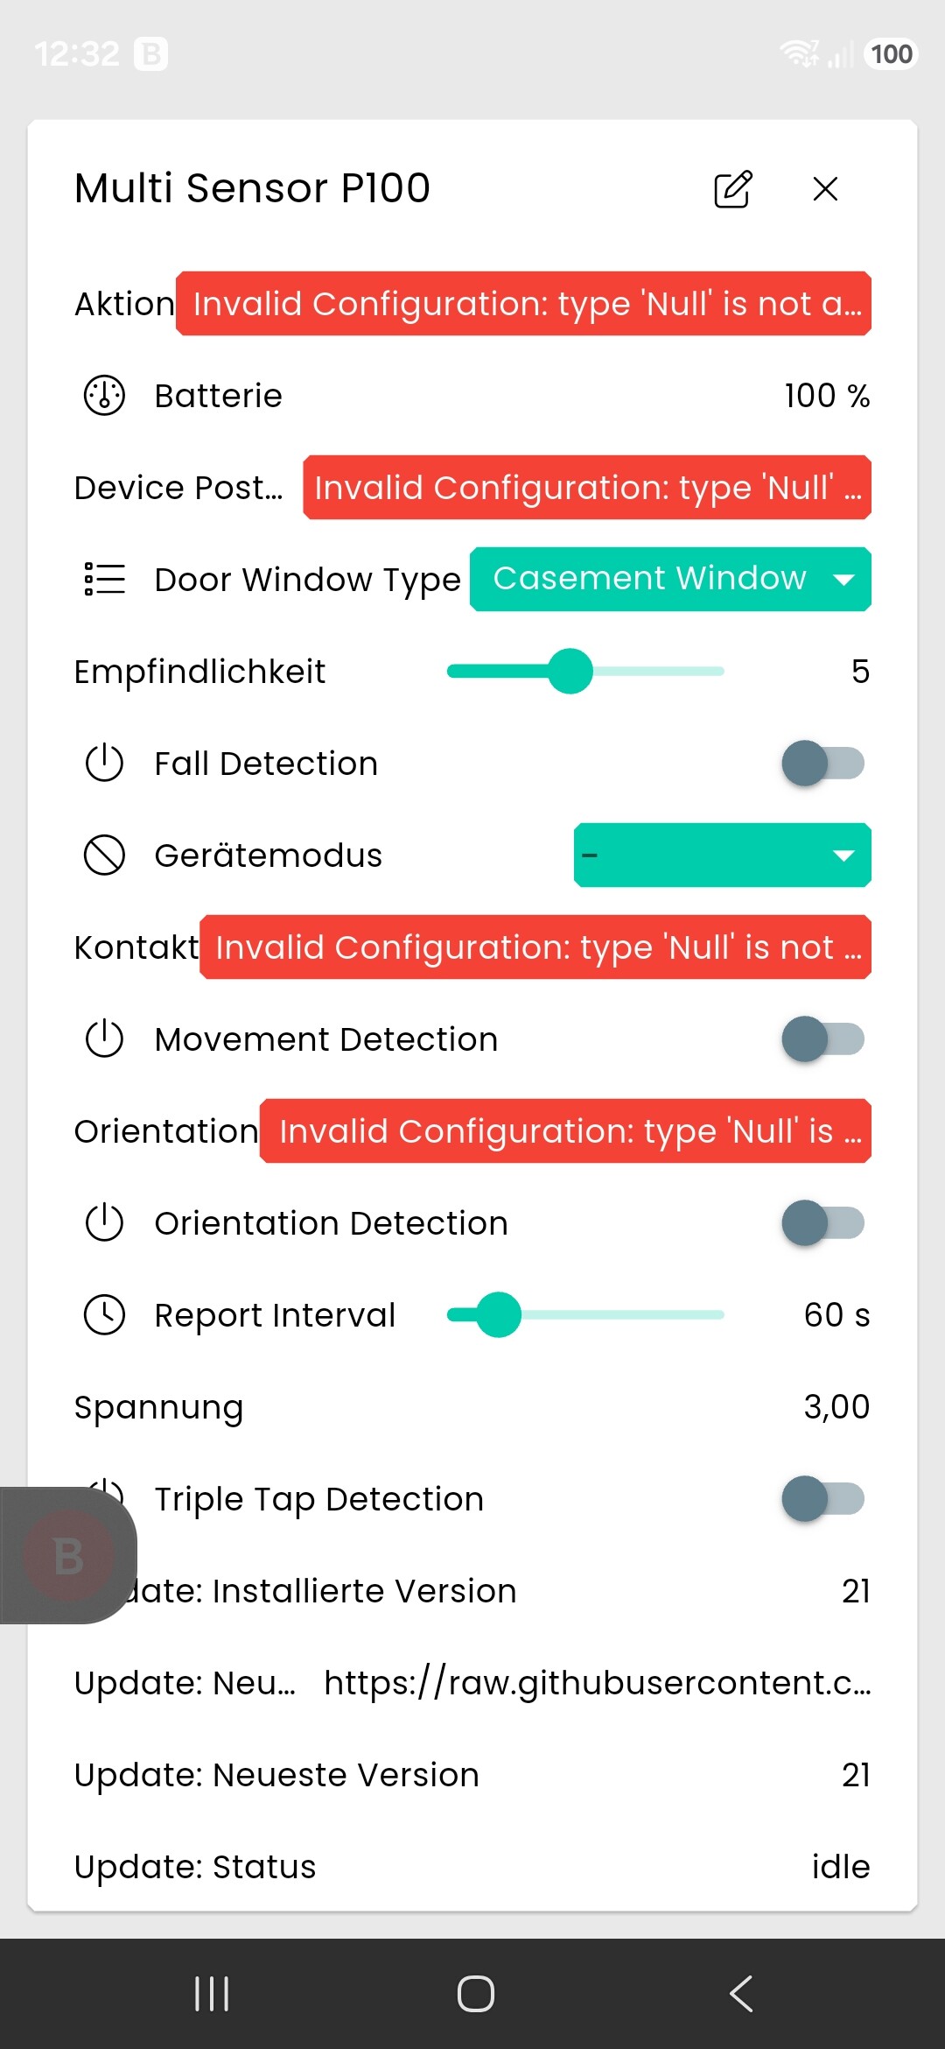
Task: Tap the Batterie gauge icon
Action: [104, 396]
